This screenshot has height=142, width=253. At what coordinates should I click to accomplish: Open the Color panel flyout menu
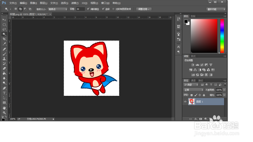click(x=225, y=16)
